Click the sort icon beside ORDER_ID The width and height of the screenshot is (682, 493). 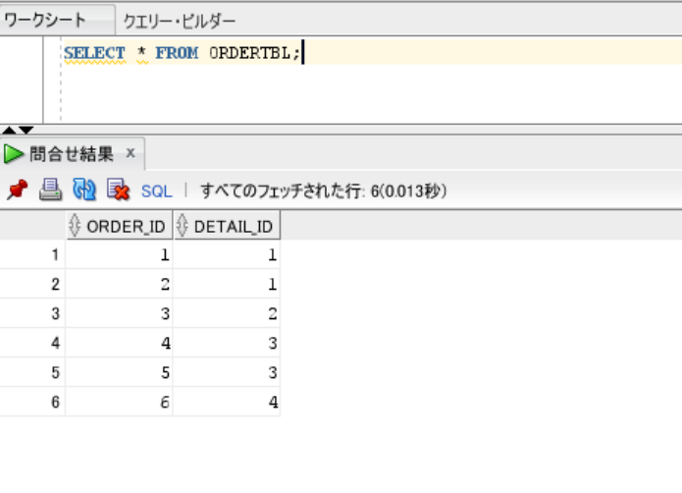pyautogui.click(x=76, y=227)
